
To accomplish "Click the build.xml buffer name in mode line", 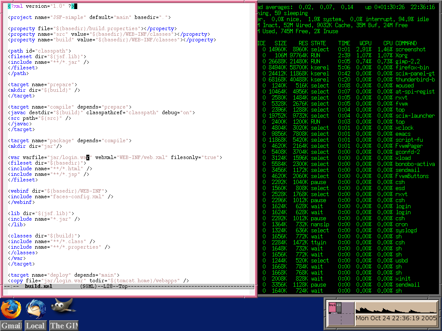I will click(x=38, y=286).
